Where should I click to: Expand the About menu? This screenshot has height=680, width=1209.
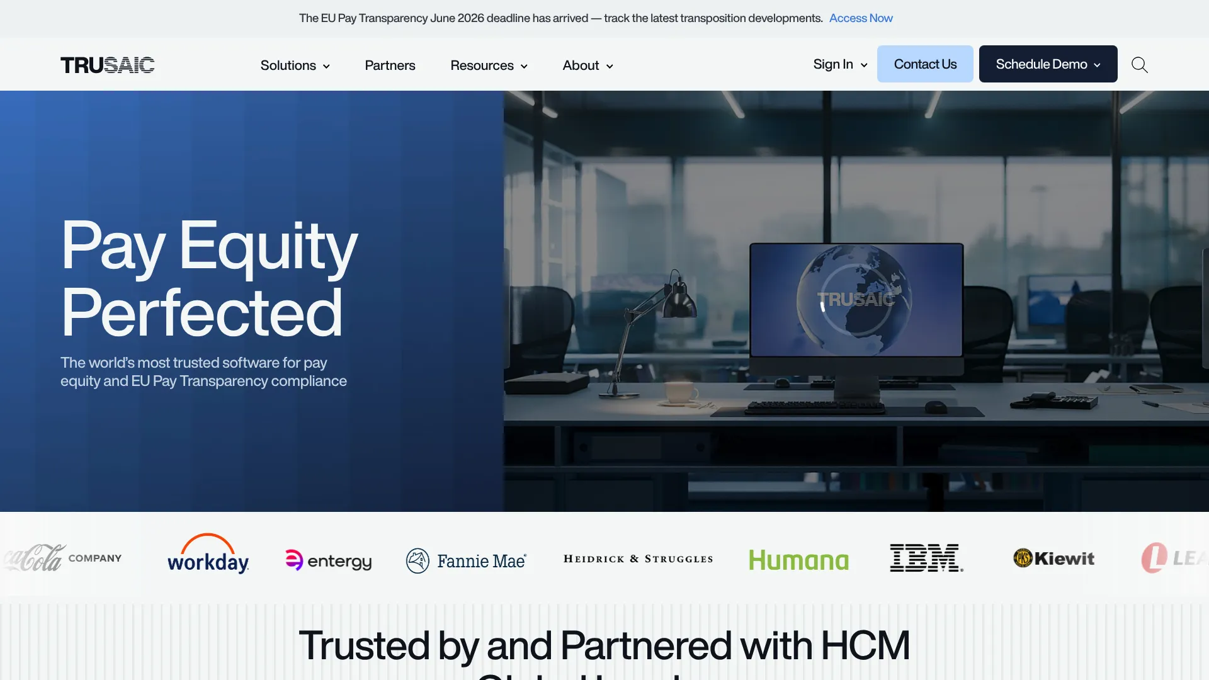587,65
